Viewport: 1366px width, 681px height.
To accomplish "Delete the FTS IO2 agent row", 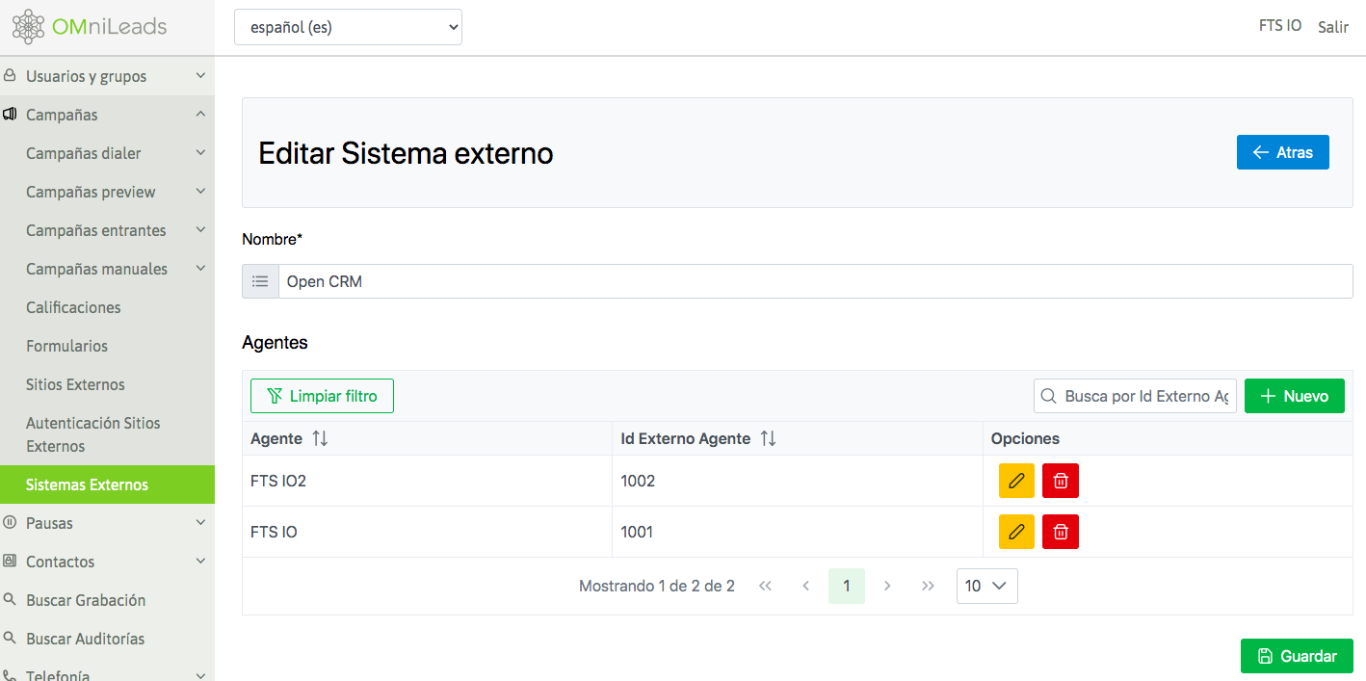I will pyautogui.click(x=1060, y=481).
